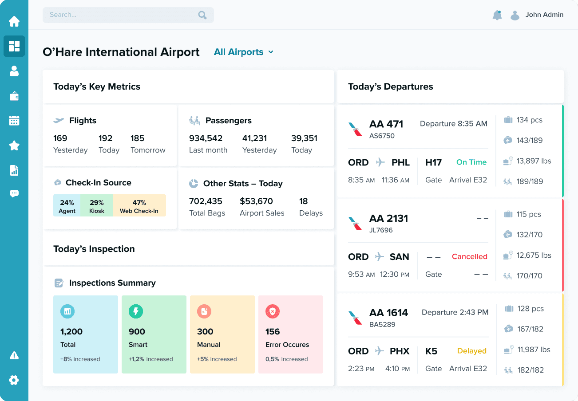Click the 24% Agent segment of Check-In bar
The width and height of the screenshot is (578, 401).
[67, 205]
